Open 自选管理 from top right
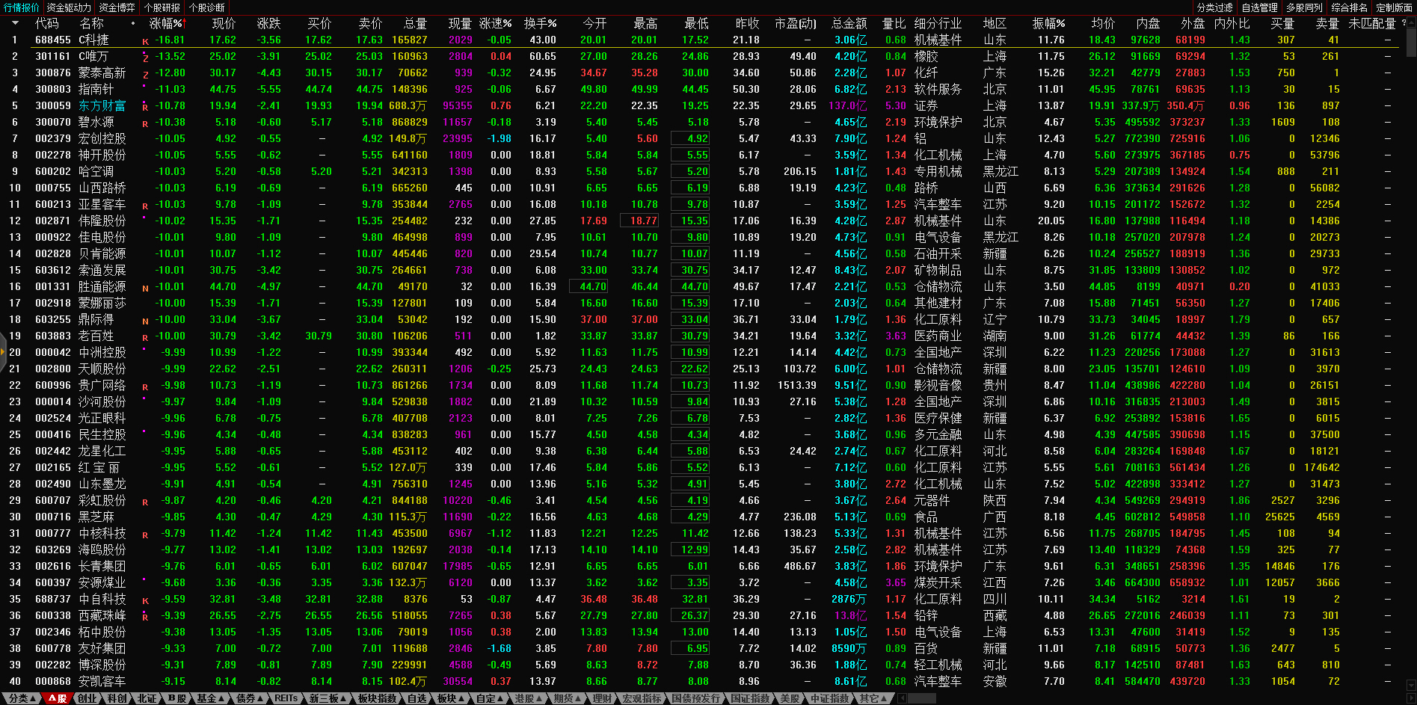Image resolution: width=1417 pixels, height=705 pixels. coord(1259,7)
